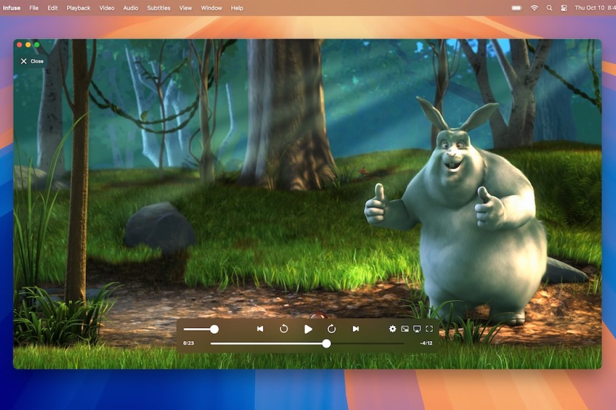Open Control Center icon in menu bar
Screen dimensions: 616x410
(564, 8)
